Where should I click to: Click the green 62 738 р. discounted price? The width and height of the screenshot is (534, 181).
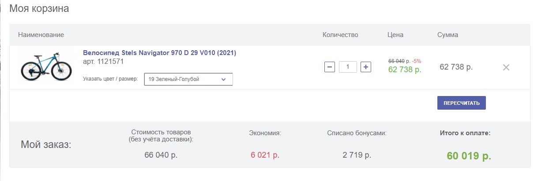(405, 69)
